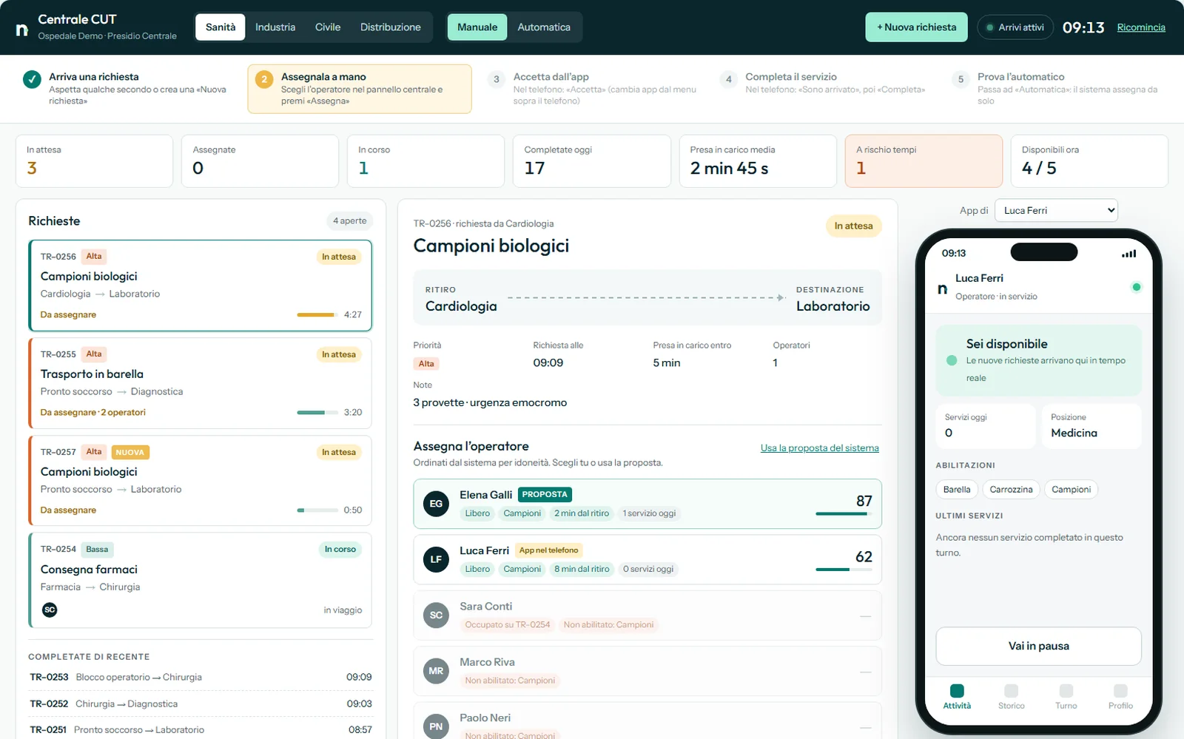
Task: Open the Attività tab icon in phone
Action: [x=957, y=691]
